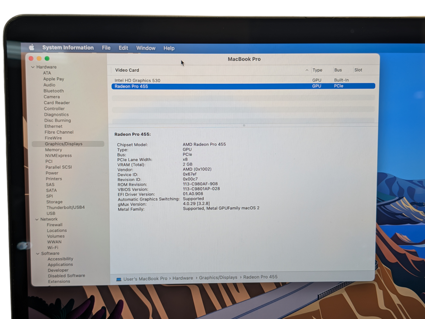Viewport: 425px width, 319px height.
Task: Select Disabled Software under Software
Action: 67,275
